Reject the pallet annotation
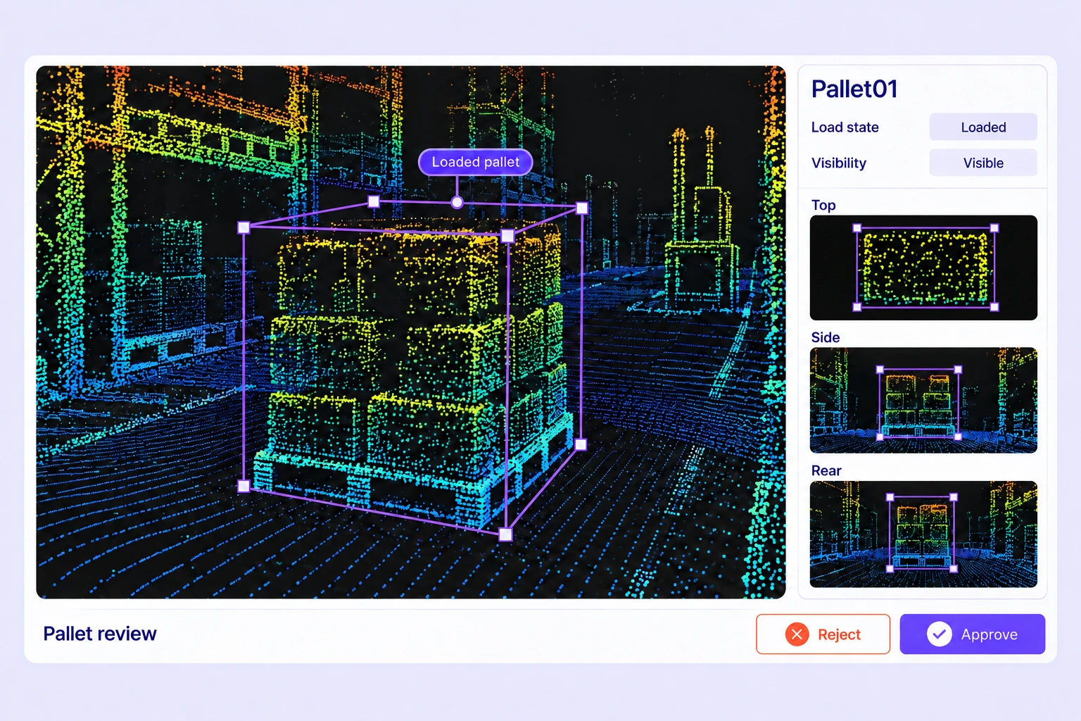This screenshot has width=1081, height=721. tap(823, 634)
